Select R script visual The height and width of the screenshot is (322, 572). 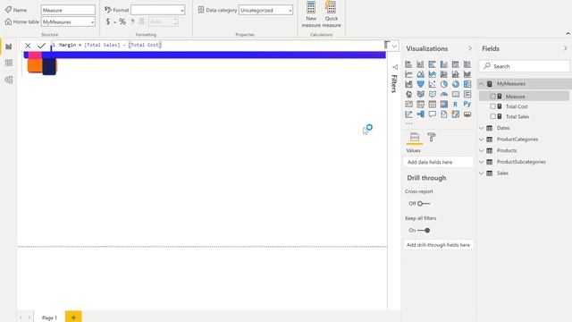point(455,104)
